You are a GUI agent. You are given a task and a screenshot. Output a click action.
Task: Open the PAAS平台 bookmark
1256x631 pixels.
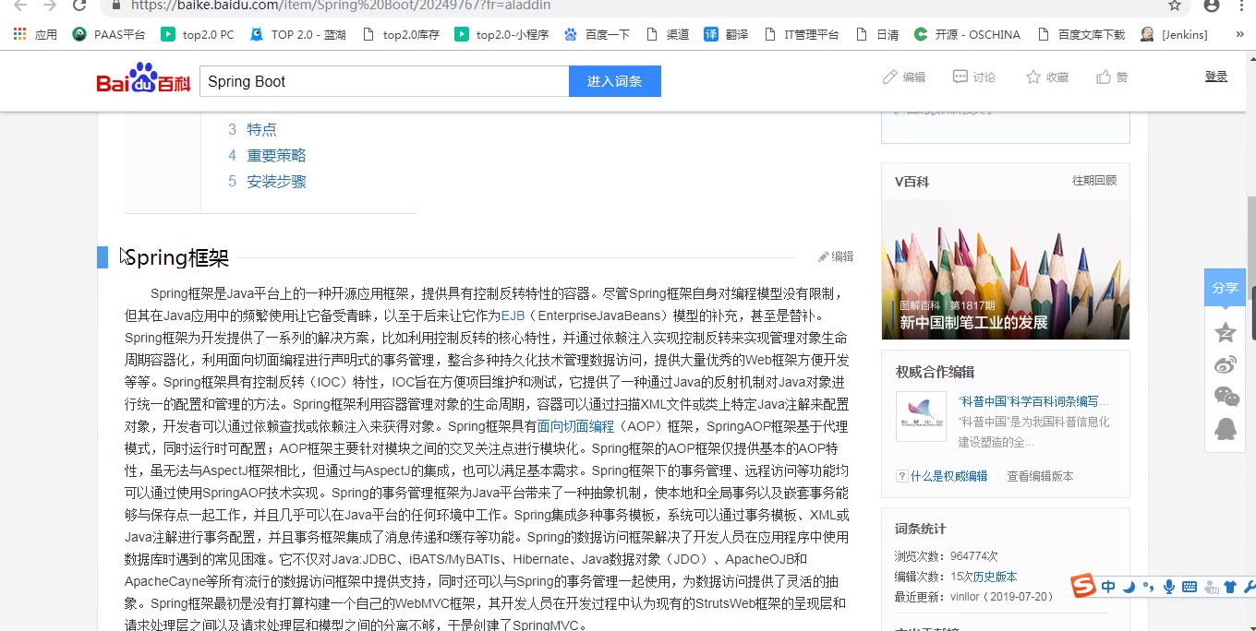[109, 34]
